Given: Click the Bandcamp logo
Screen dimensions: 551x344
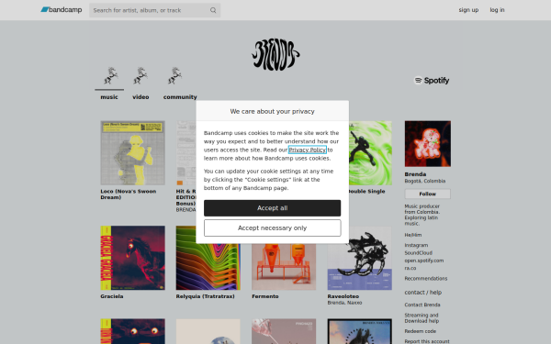Looking at the screenshot, I should tap(62, 10).
